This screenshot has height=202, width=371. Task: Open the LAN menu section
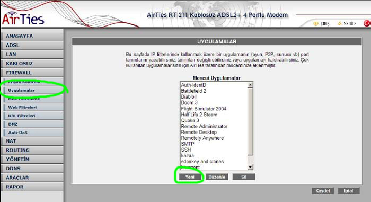click(32, 54)
